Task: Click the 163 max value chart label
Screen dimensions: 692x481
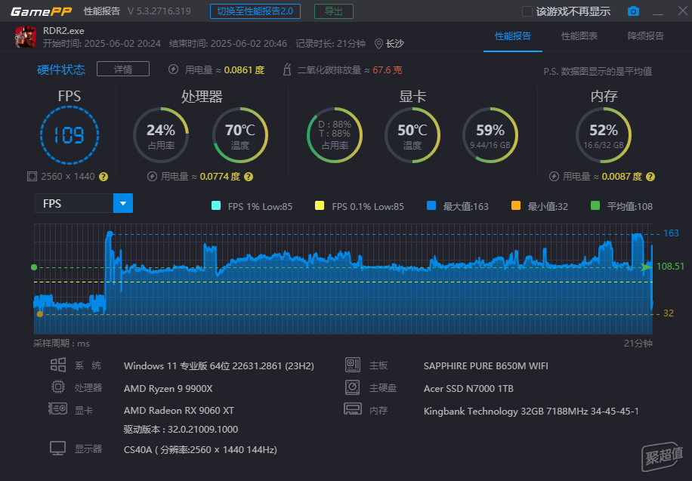Action: point(672,233)
